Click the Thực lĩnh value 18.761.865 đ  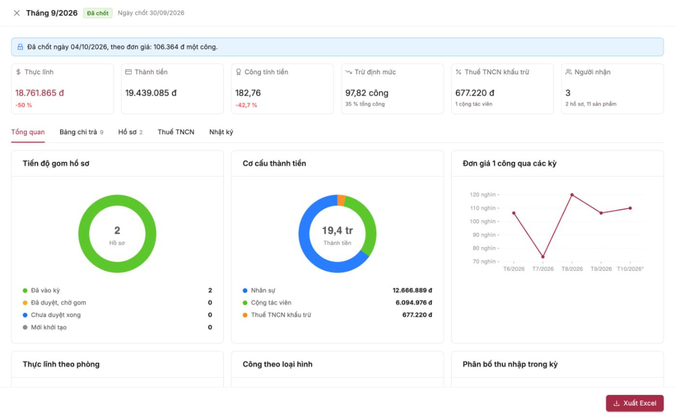tap(40, 93)
